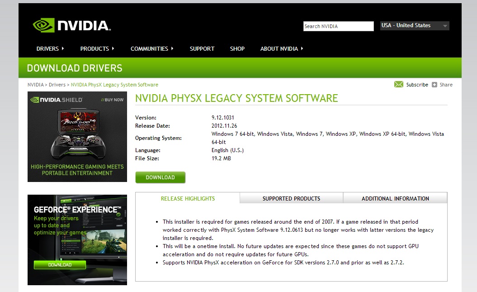Click the bullet starting 'This will be a onetime install'
Image resolution: width=477 pixels, height=292 pixels.
(x=291, y=250)
